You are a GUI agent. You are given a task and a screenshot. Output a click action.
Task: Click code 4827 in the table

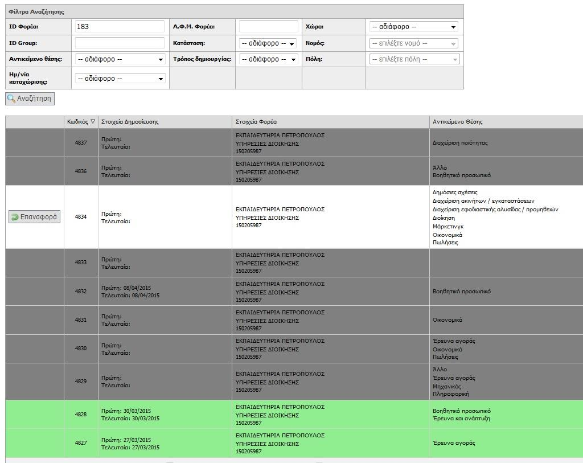[x=81, y=443]
